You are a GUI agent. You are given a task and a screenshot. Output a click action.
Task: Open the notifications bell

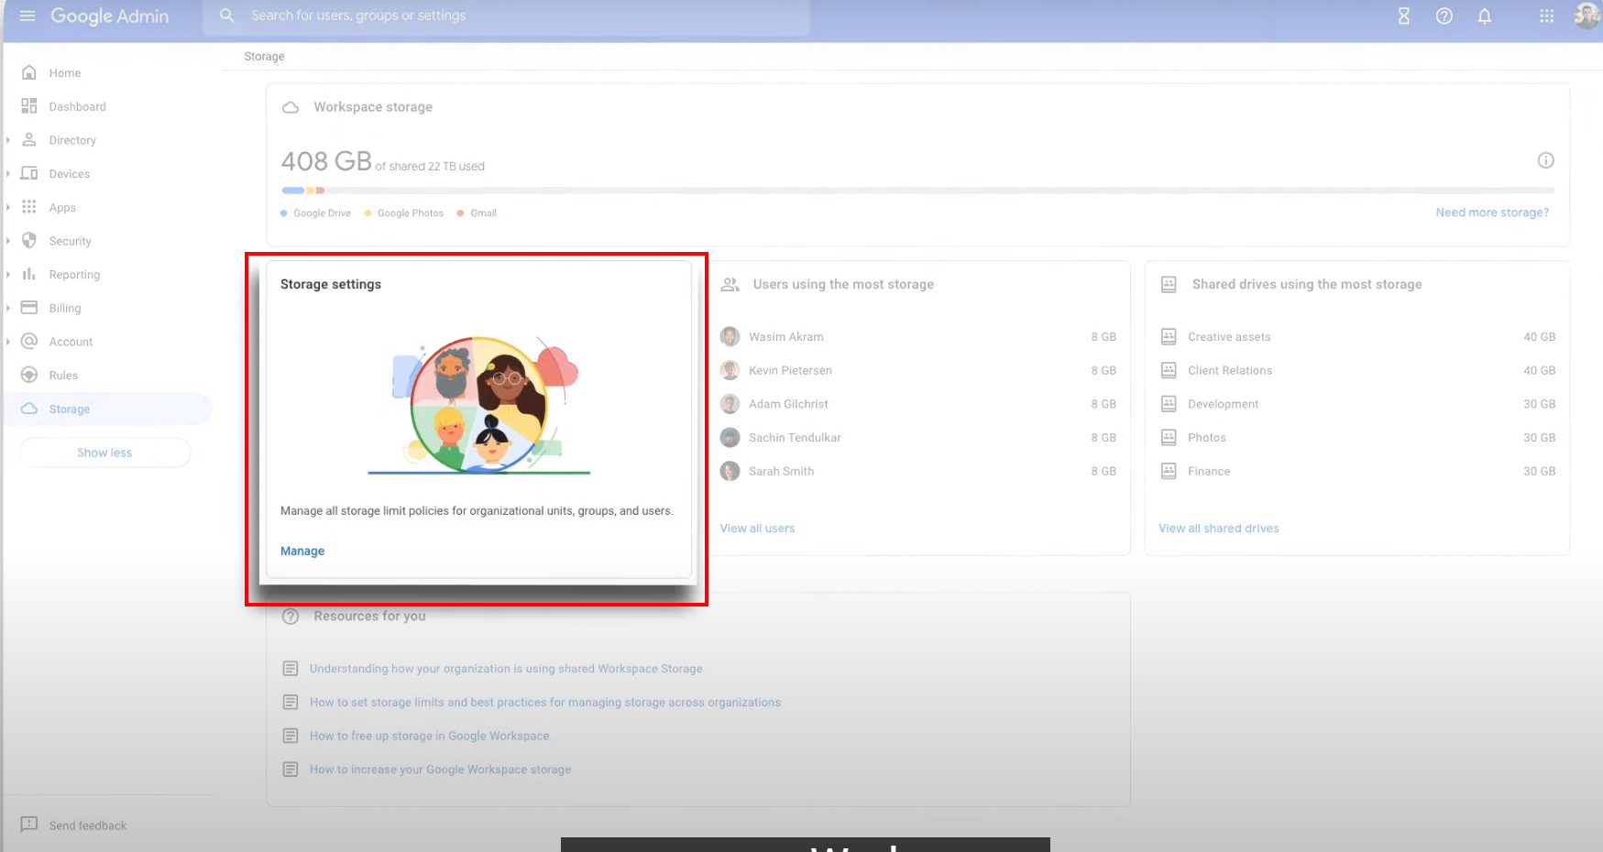tap(1485, 16)
